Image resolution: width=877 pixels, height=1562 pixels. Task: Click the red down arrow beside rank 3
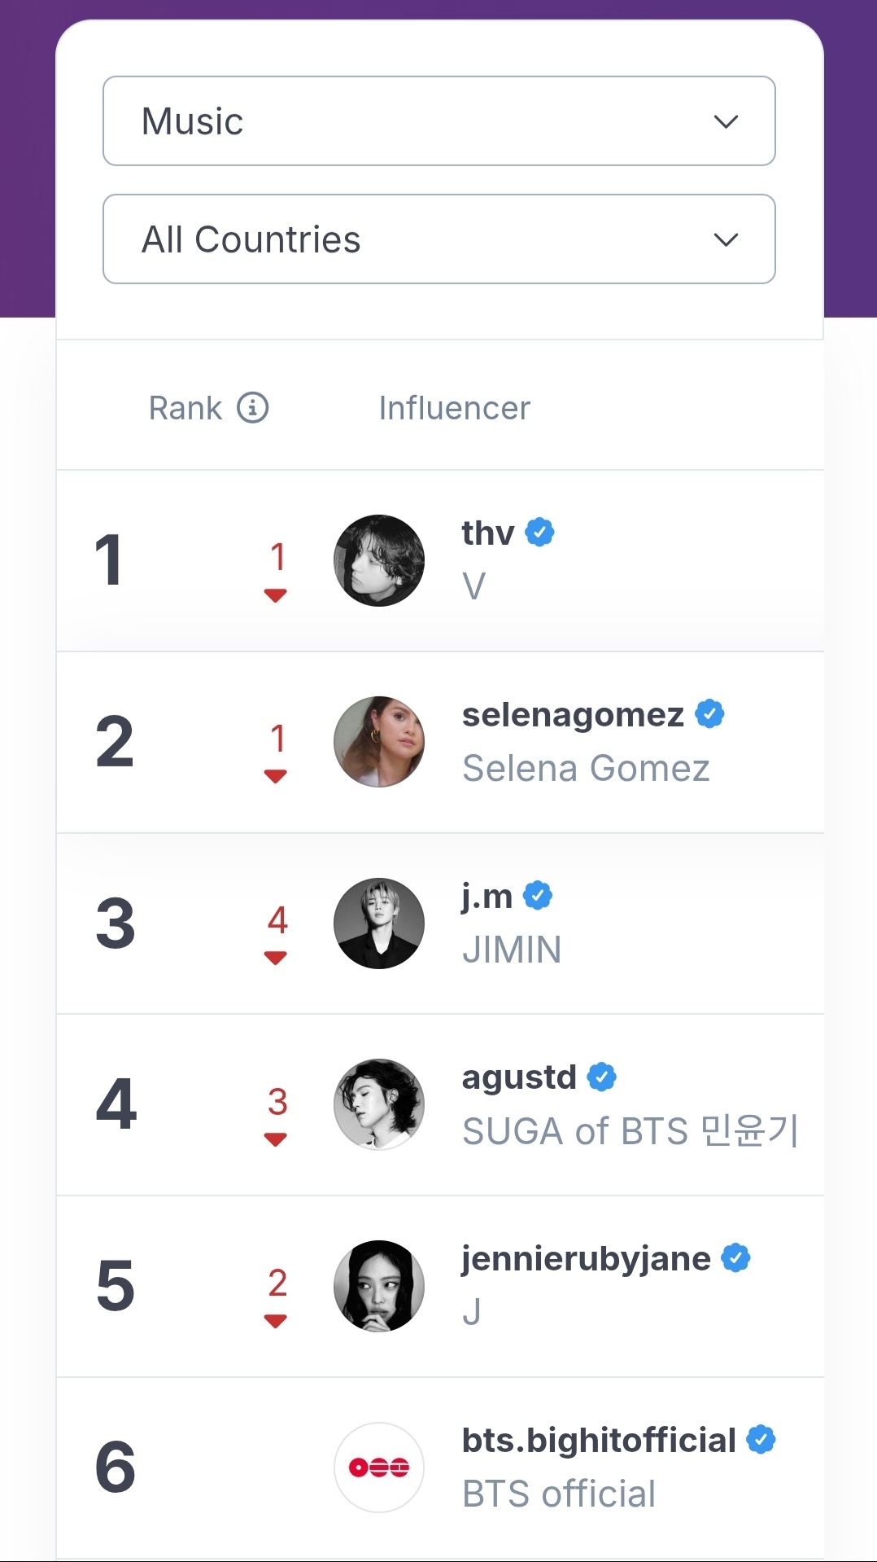coord(276,959)
